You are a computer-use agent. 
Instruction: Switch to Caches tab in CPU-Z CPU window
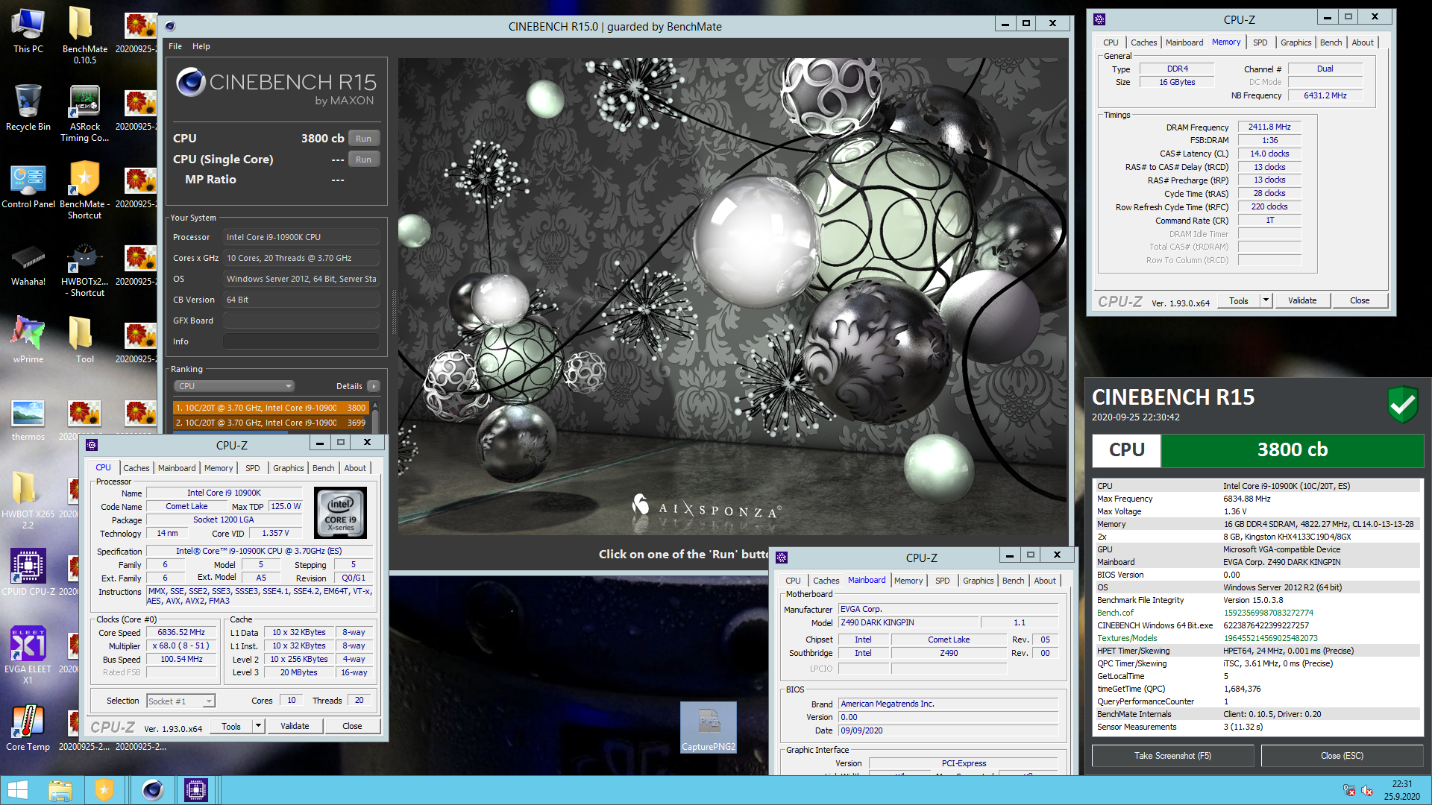pos(136,468)
